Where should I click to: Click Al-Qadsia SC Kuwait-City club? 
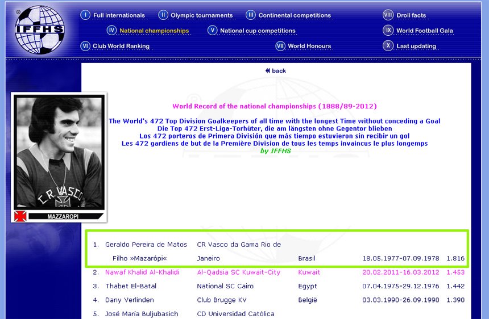[239, 272]
